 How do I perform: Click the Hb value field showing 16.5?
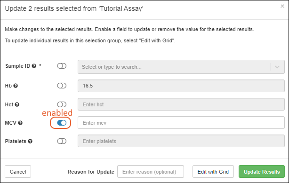click(x=181, y=86)
